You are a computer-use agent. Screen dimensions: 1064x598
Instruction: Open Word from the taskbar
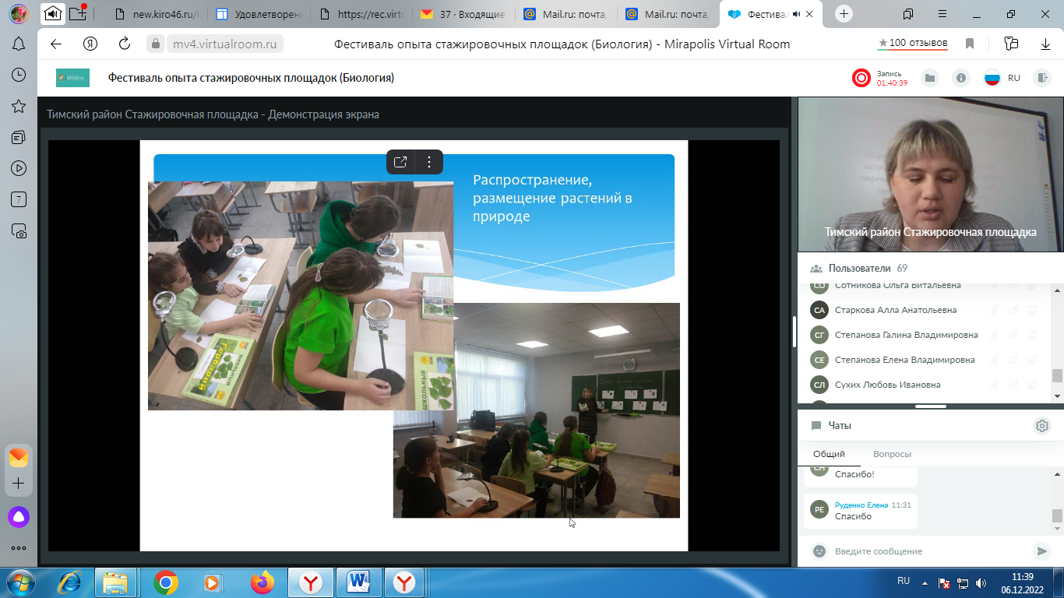tap(358, 582)
